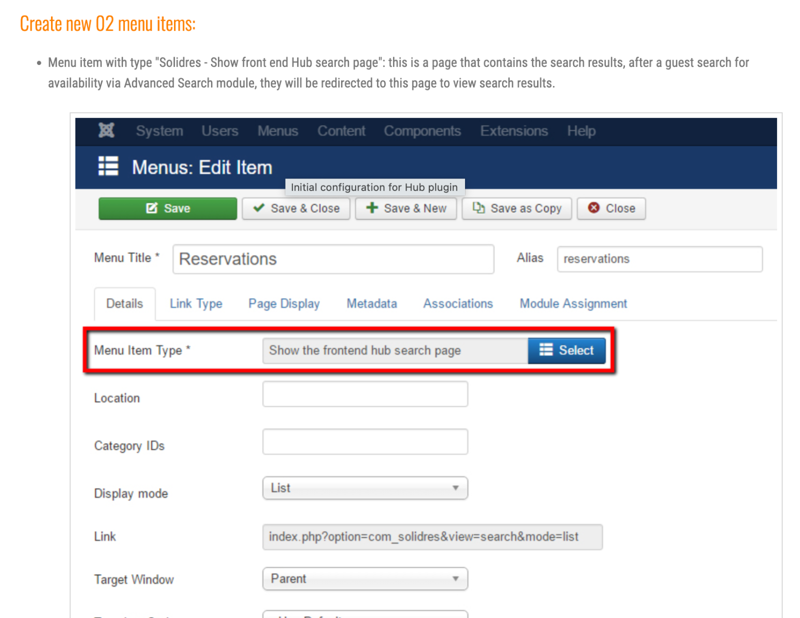Screen dimensions: 800x618
Task: Click Save & Close button
Action: 296,208
